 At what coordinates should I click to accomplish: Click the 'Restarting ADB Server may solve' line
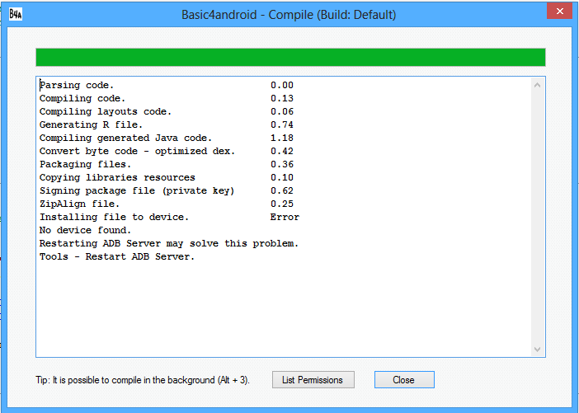(168, 243)
